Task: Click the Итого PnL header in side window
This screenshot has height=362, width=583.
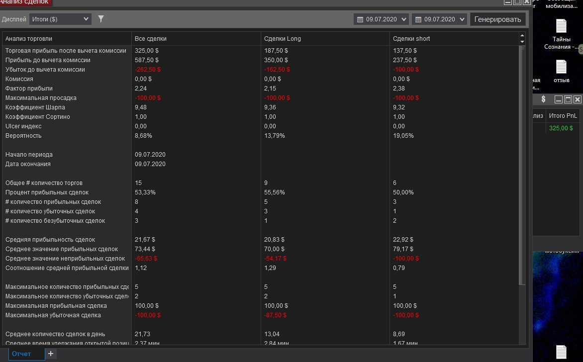Action: click(x=563, y=116)
